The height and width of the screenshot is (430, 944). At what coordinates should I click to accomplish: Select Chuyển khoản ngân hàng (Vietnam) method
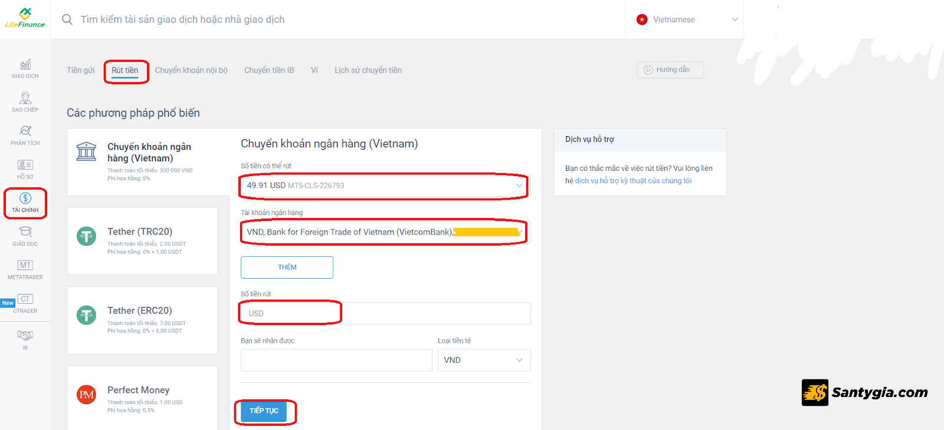click(148, 162)
